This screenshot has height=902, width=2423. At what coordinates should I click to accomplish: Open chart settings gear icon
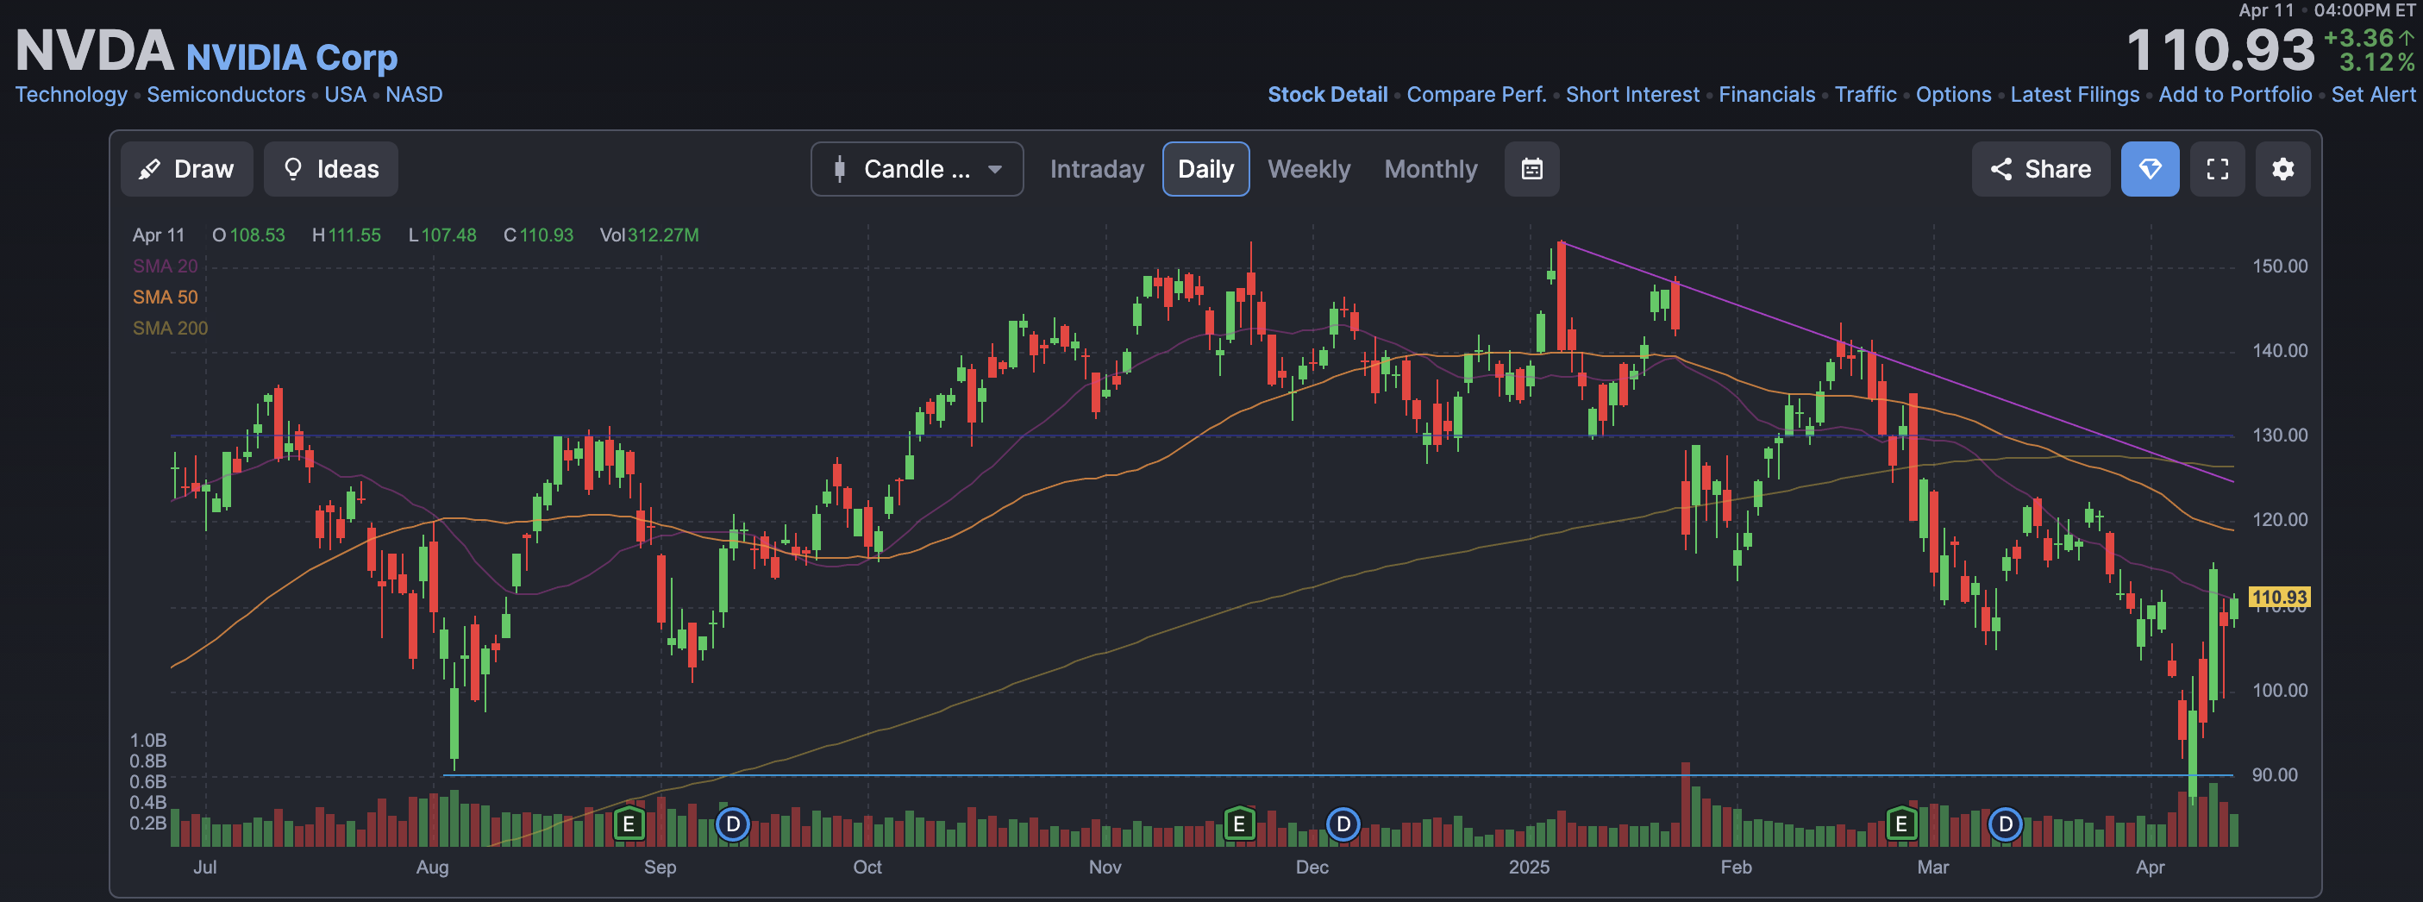point(2282,169)
